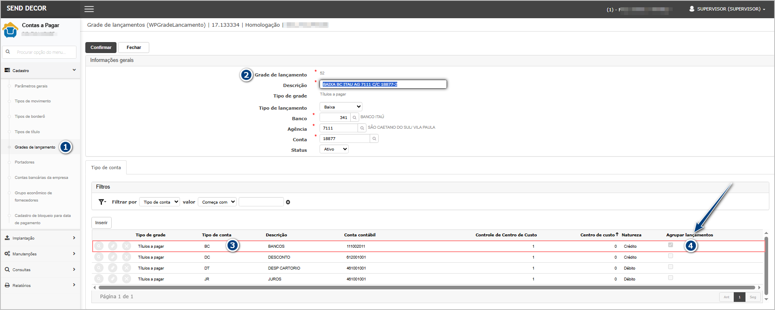Open Grades de lançamento in sidebar
This screenshot has width=775, height=310.
[35, 147]
